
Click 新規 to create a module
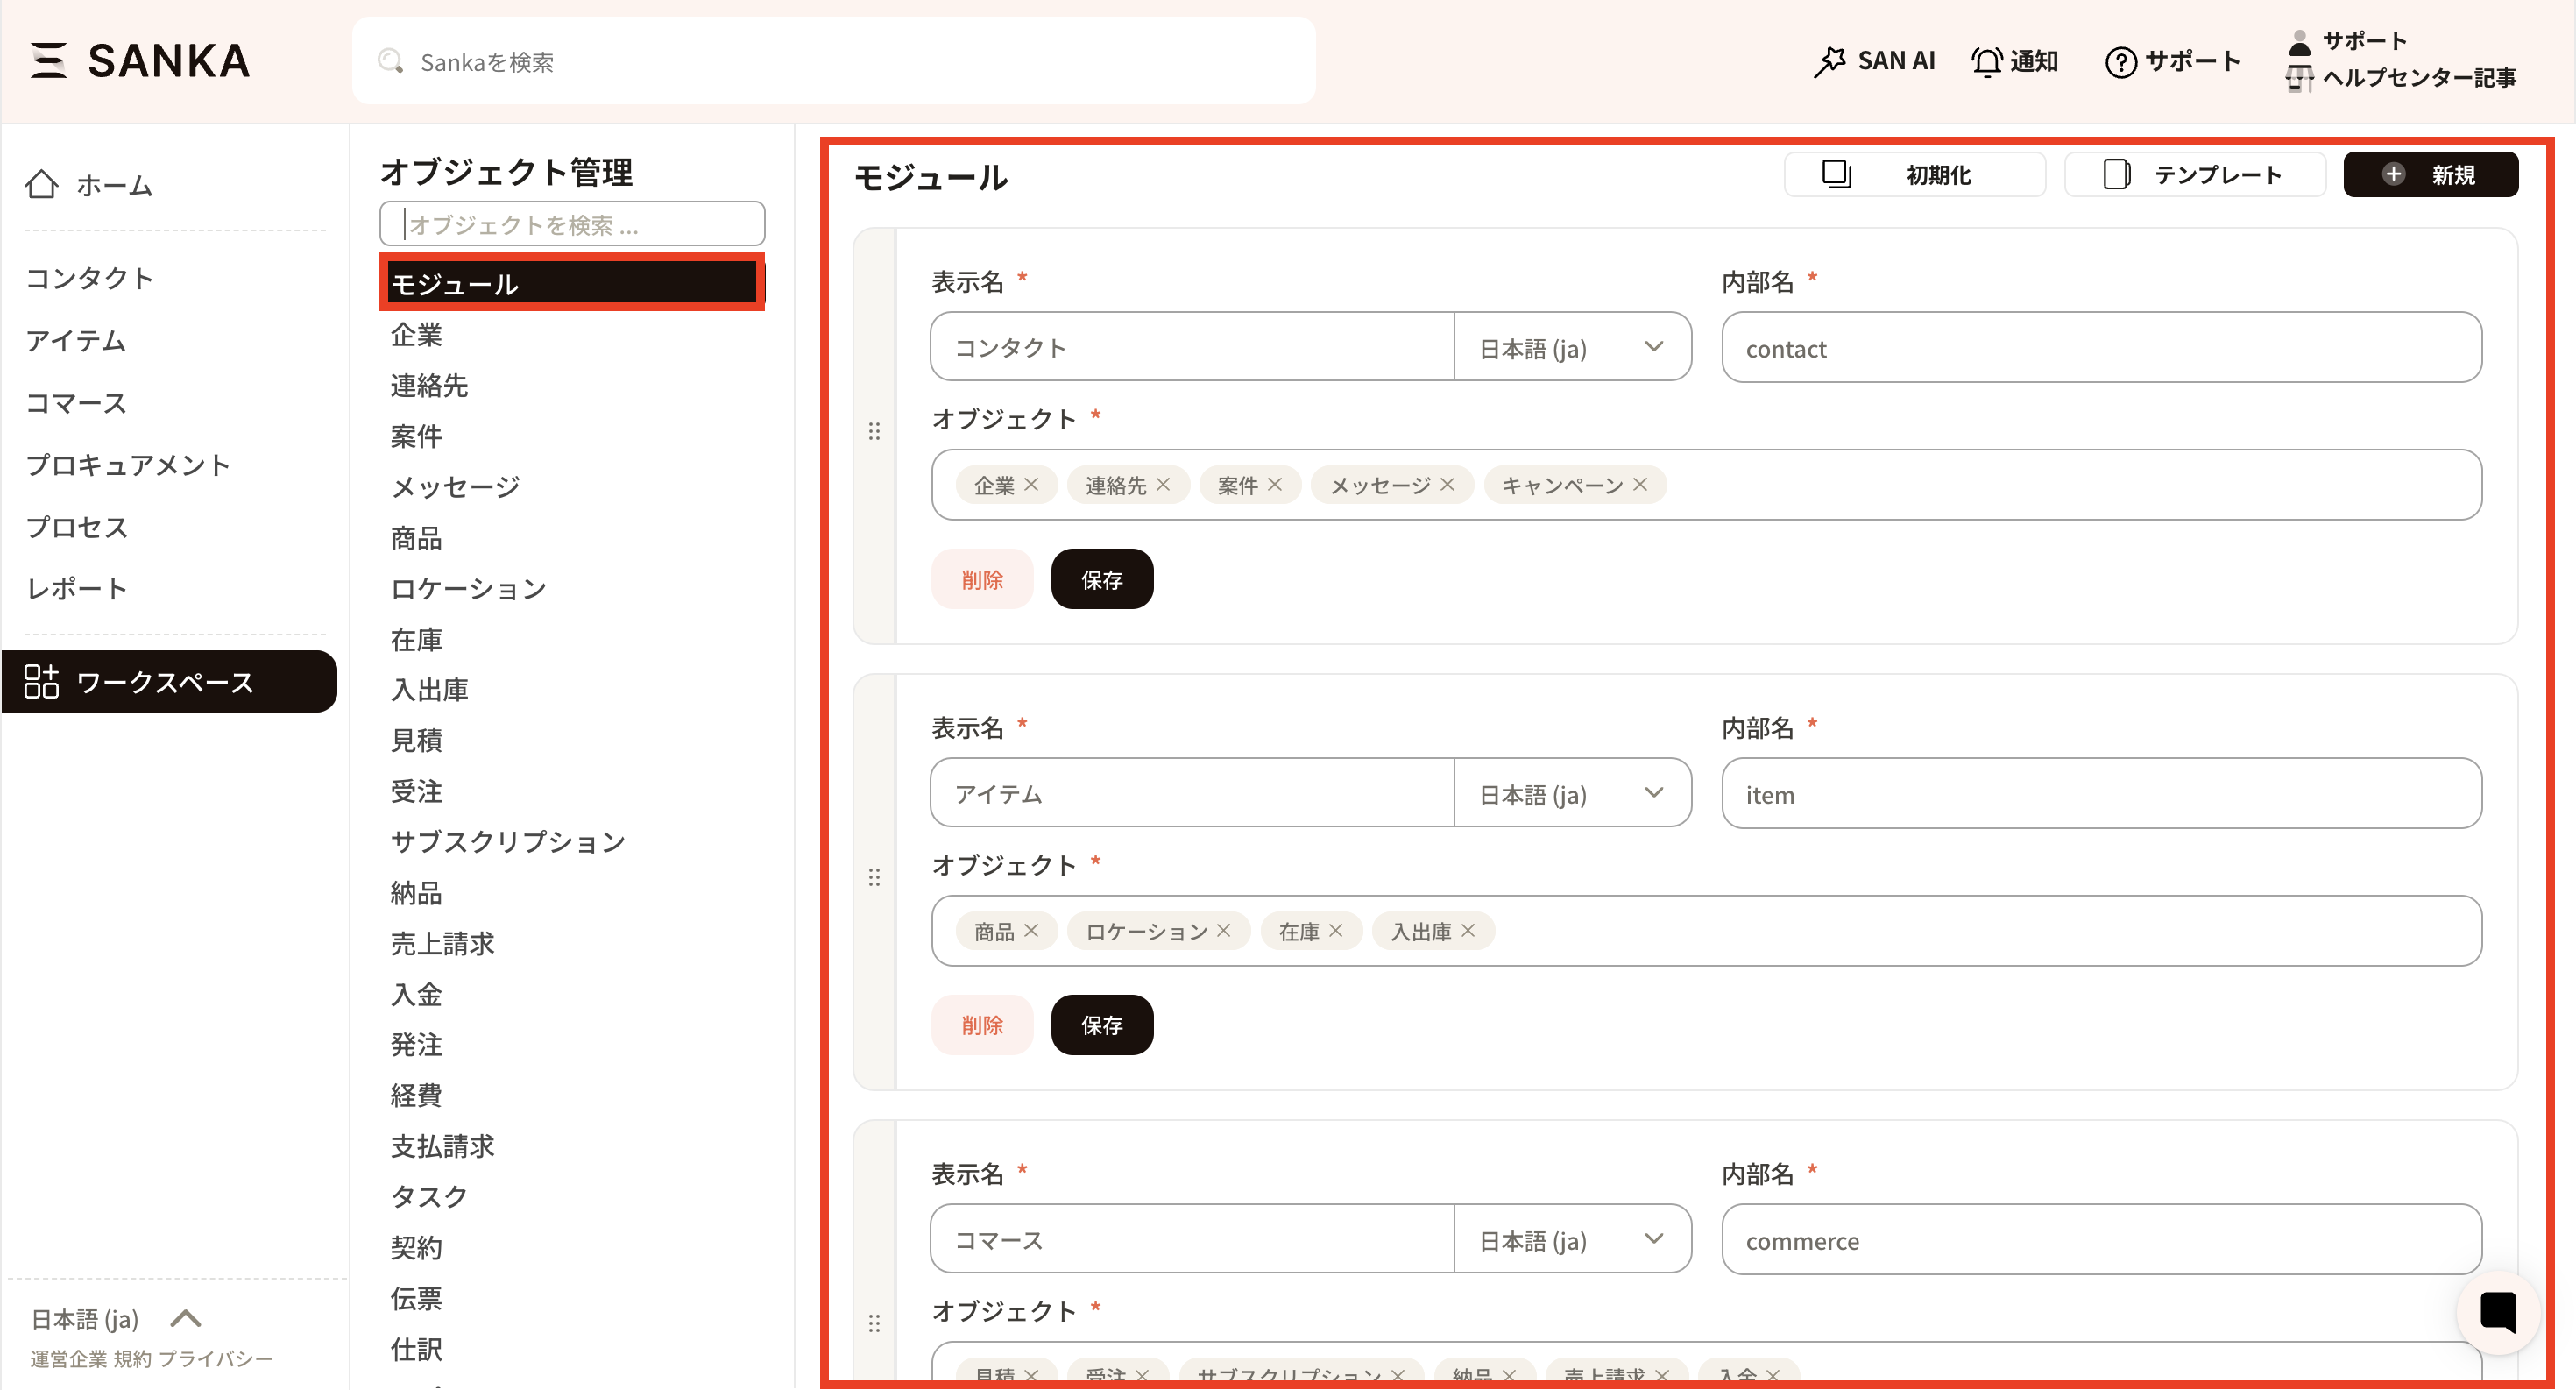pyautogui.click(x=2430, y=174)
